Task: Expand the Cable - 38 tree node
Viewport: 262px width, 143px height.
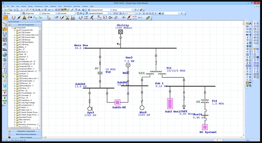Action: coord(15,54)
